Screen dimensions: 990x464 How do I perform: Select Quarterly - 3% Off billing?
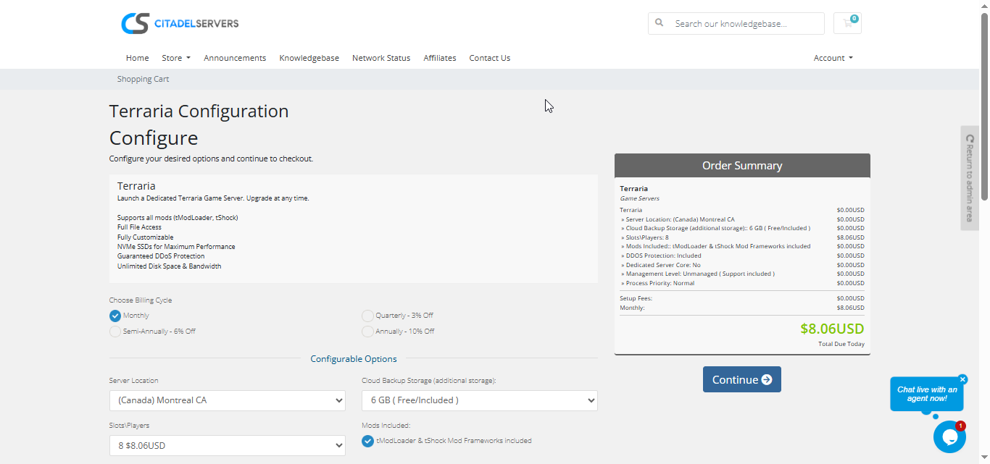[367, 316]
